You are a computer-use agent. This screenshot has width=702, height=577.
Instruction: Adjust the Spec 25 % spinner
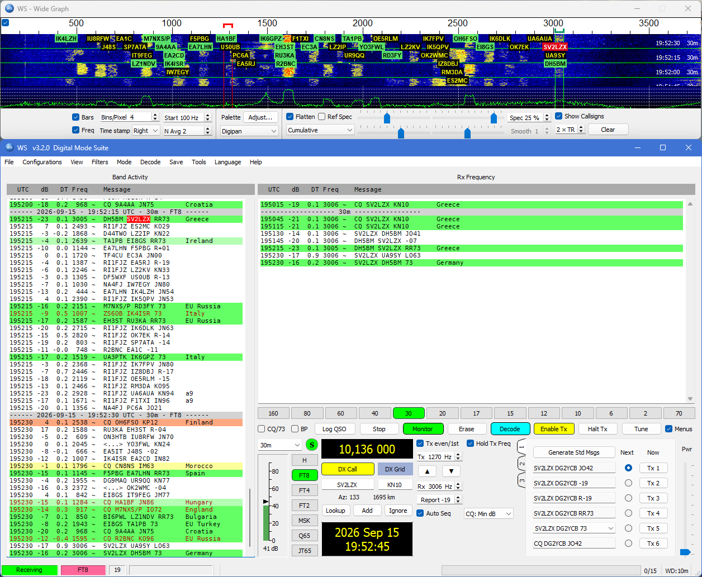point(529,118)
